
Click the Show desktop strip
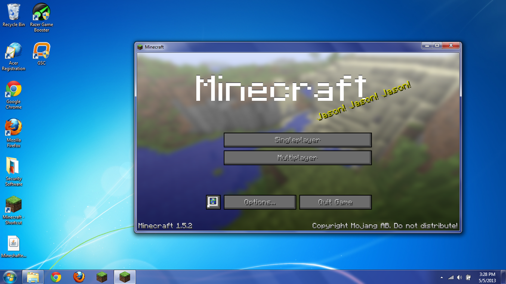coord(503,277)
